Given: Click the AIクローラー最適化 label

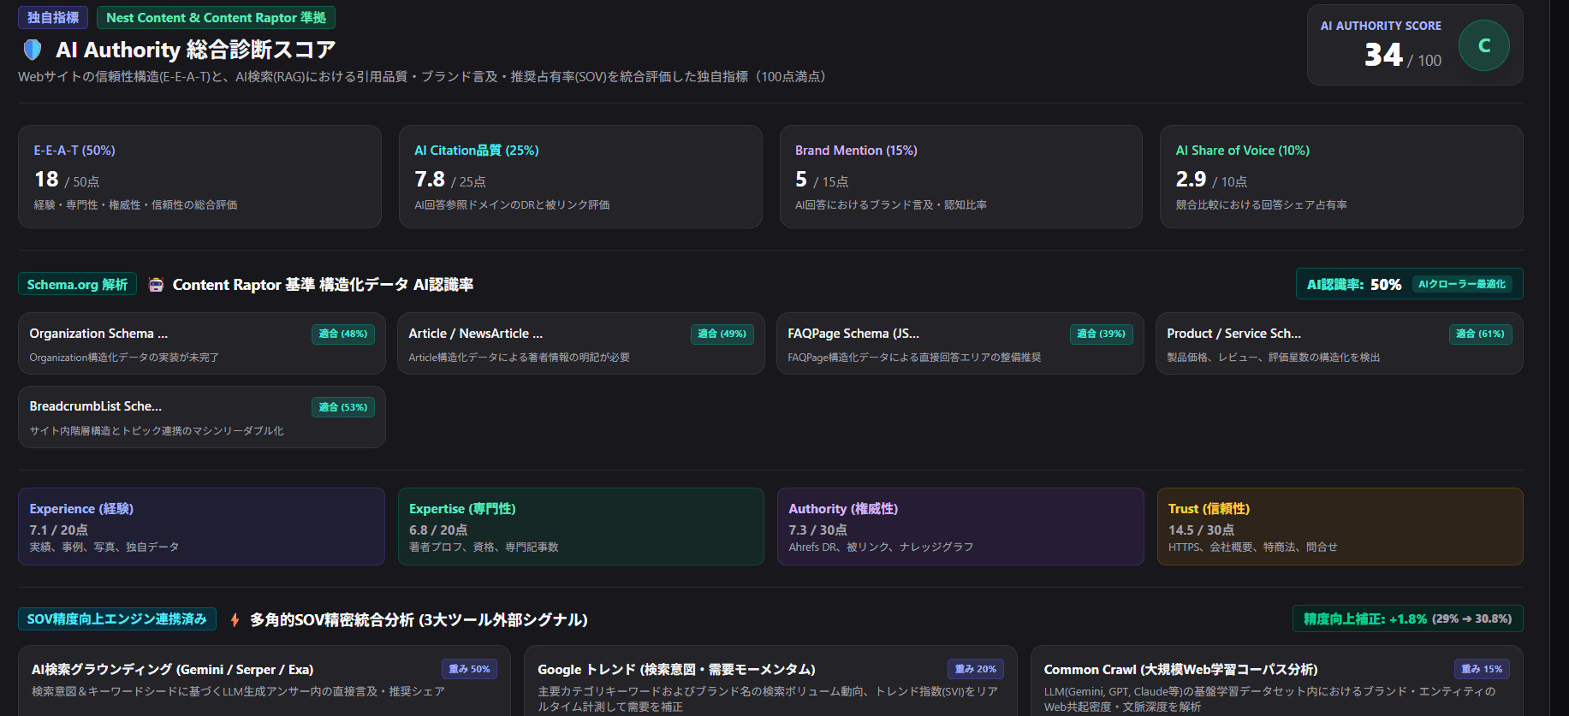Looking at the screenshot, I should click(1462, 285).
